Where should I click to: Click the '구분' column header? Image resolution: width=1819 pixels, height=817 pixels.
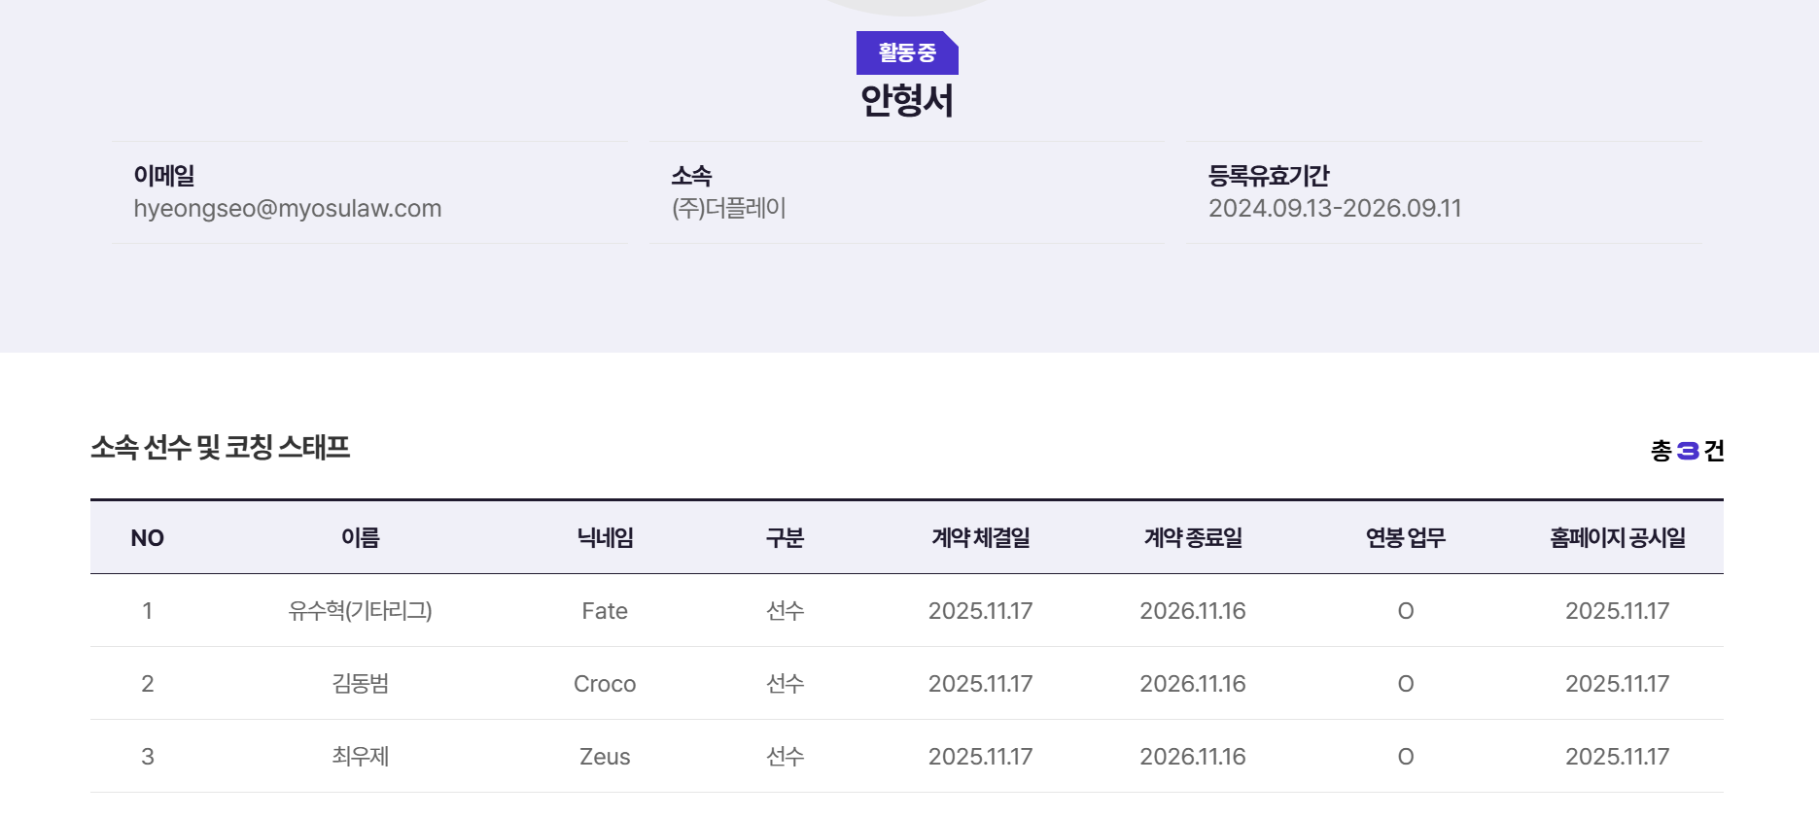pos(785,538)
